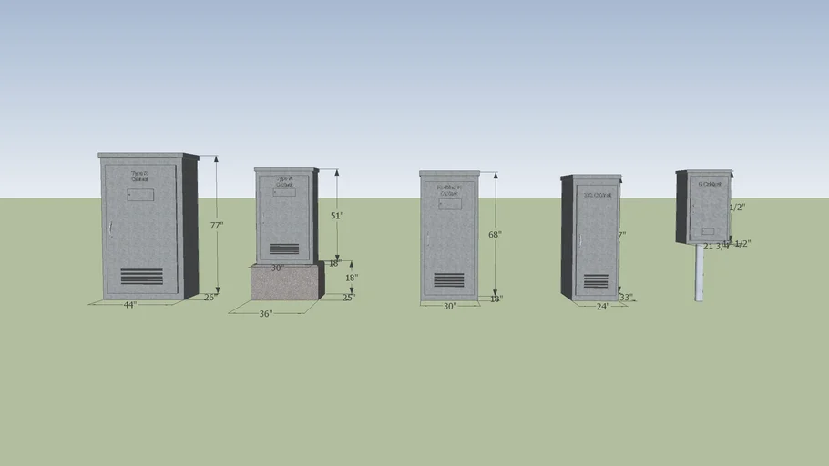829x466 pixels.
Task: Click the 33" depth dimension label
Action: [626, 298]
